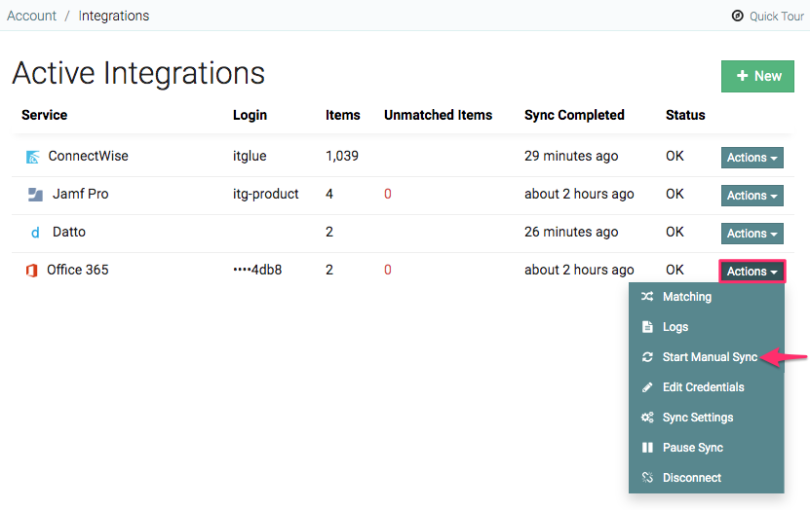Click Office 365's red unmatched items 0

[387, 270]
